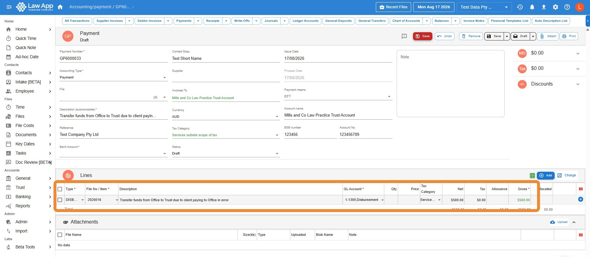Click the Remove button
This screenshot has width=590, height=257.
tap(471, 36)
